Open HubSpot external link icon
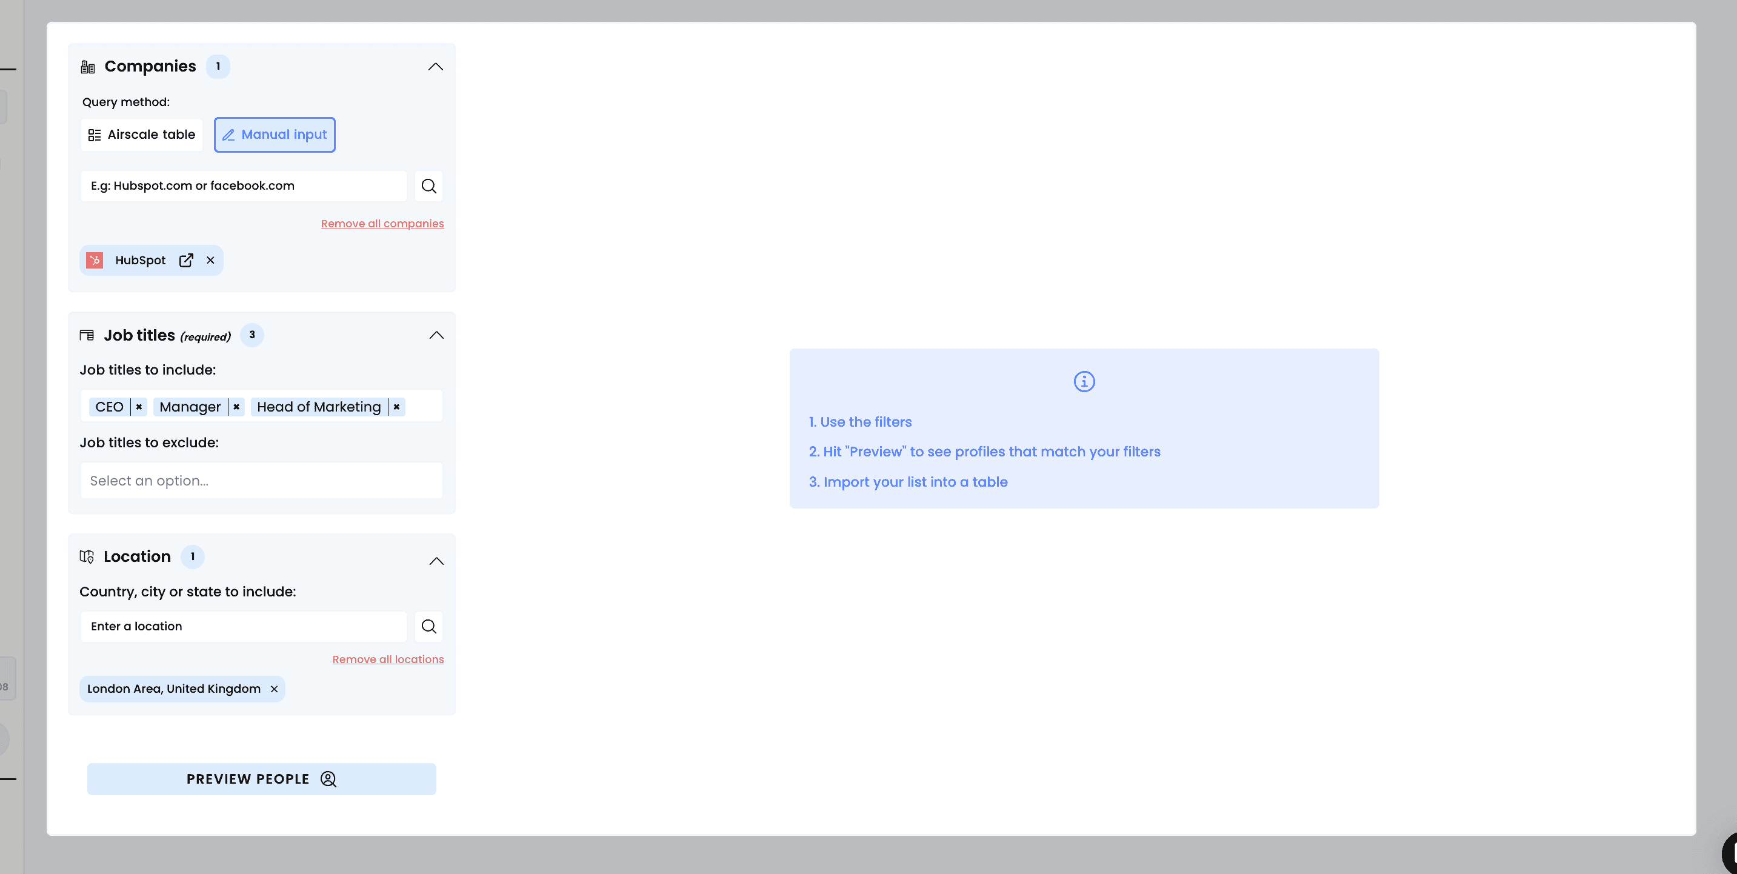 click(186, 260)
